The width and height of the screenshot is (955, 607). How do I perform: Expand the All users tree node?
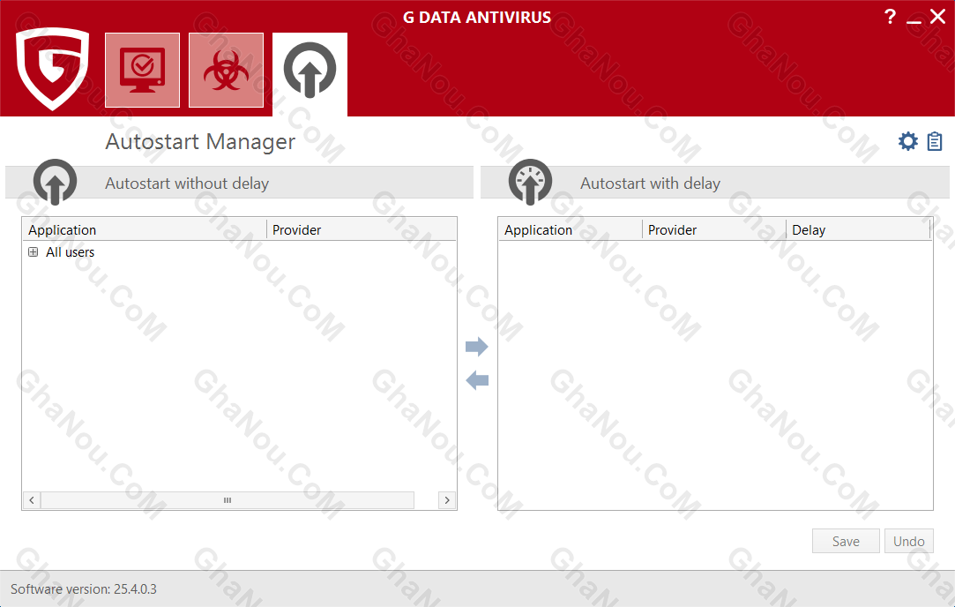coord(33,251)
